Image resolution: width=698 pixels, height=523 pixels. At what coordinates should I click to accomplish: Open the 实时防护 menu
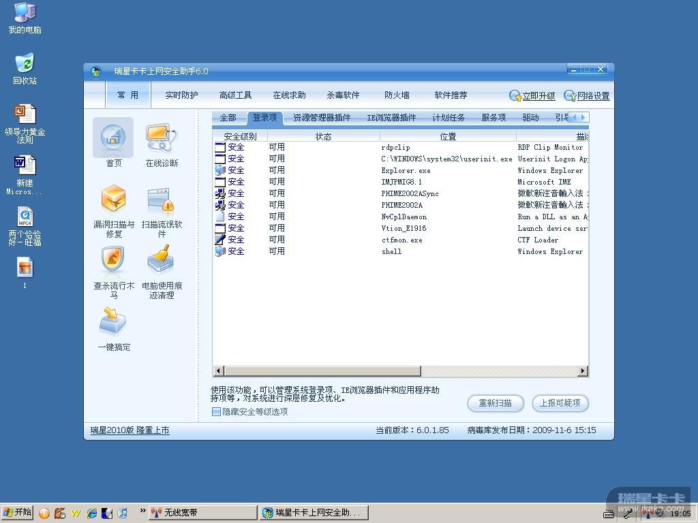coord(181,95)
